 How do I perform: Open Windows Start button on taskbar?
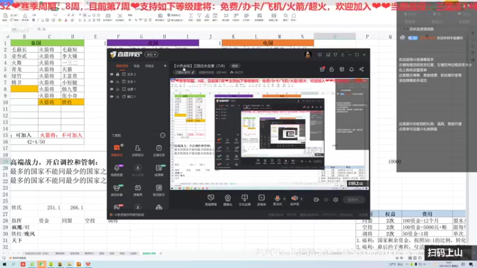(4, 264)
